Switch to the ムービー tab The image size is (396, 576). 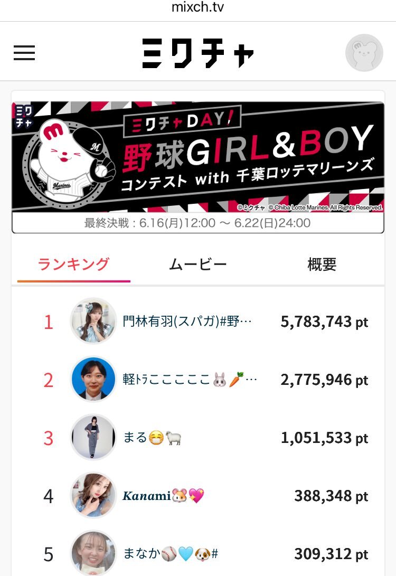click(197, 264)
